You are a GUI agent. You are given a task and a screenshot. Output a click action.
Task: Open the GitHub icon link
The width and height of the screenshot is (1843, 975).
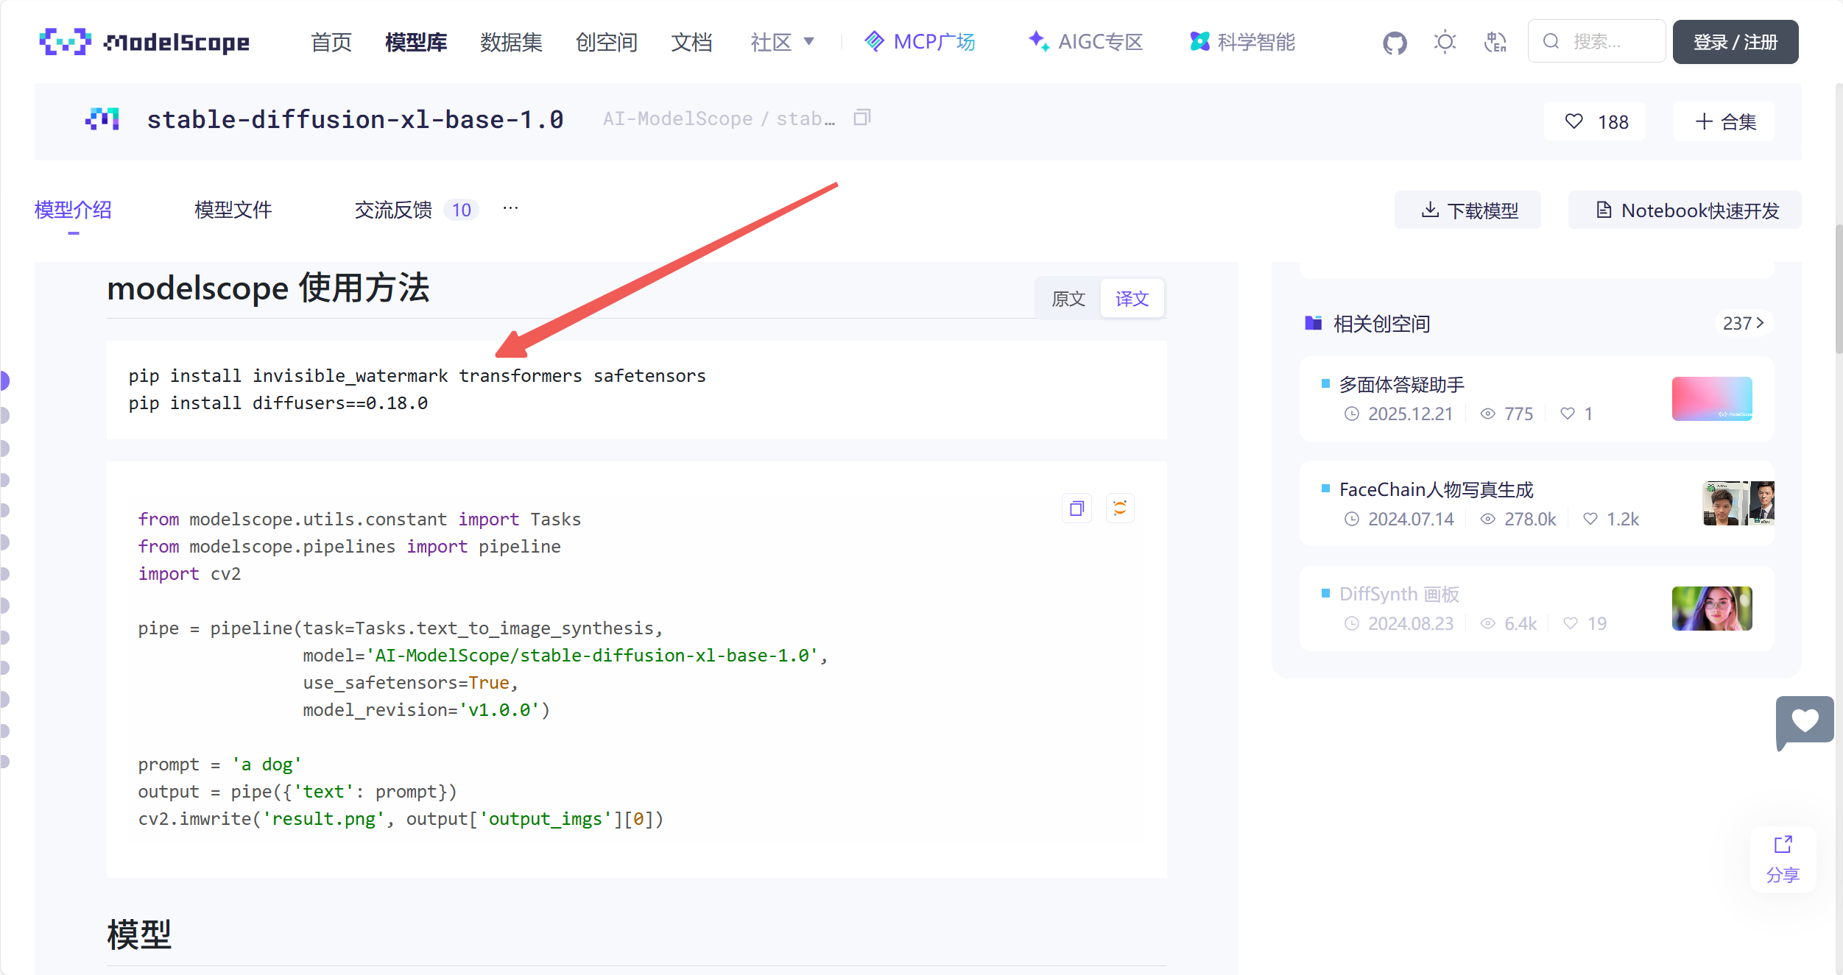(1394, 43)
